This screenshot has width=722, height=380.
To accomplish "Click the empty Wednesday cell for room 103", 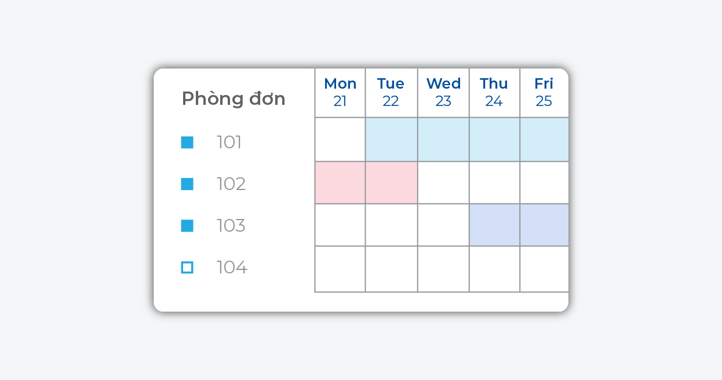I will 443,225.
